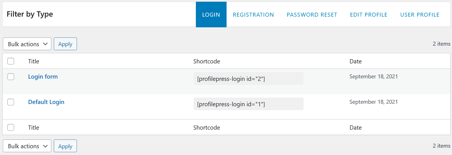Screen dimensions: 452x155
Task: Select the profilepress-login id="2" shortcode field
Action: (249, 79)
